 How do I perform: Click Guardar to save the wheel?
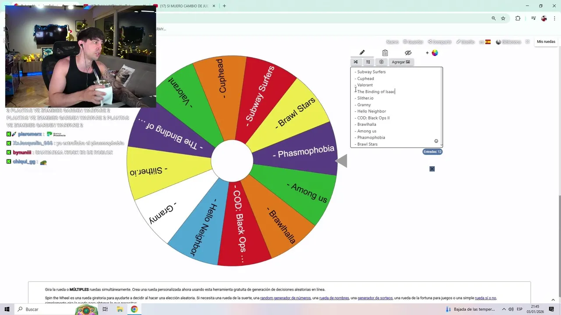pyautogui.click(x=413, y=42)
